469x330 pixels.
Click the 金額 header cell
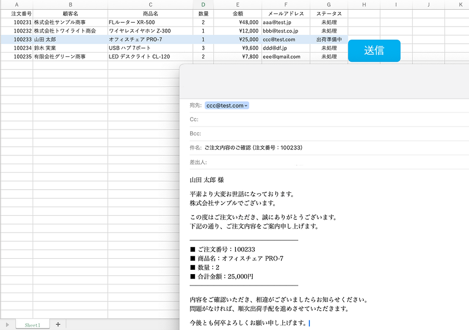pyautogui.click(x=238, y=14)
